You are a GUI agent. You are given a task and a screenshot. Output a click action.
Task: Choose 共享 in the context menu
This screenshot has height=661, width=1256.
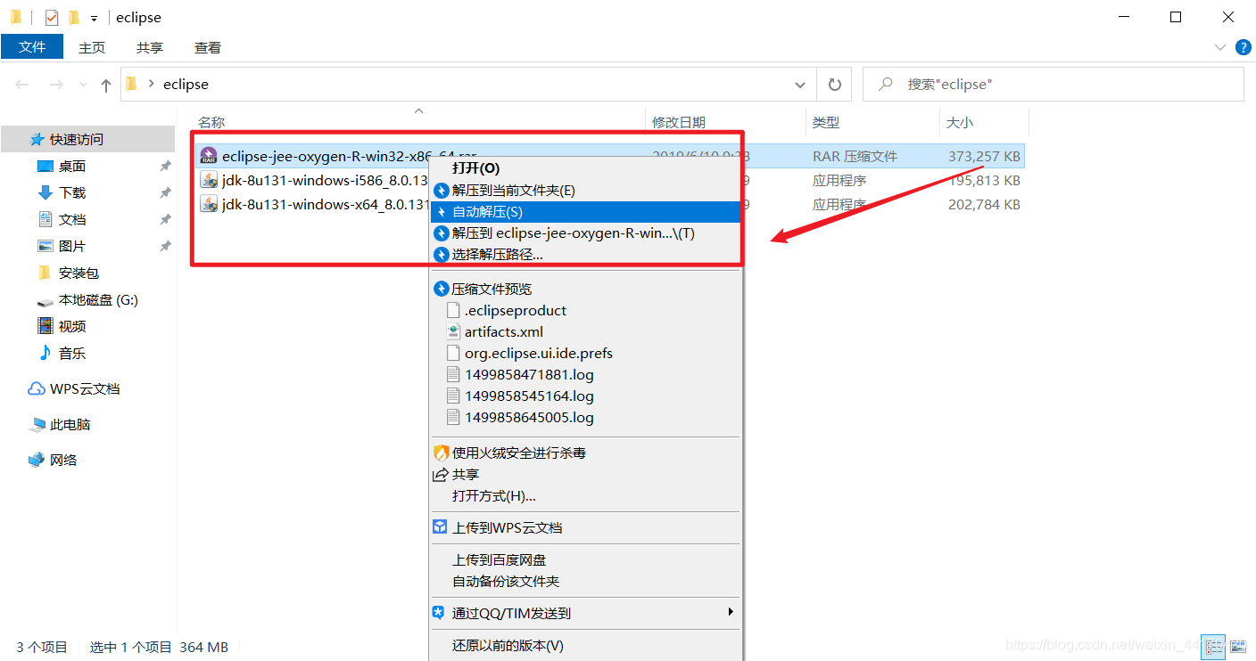585,474
